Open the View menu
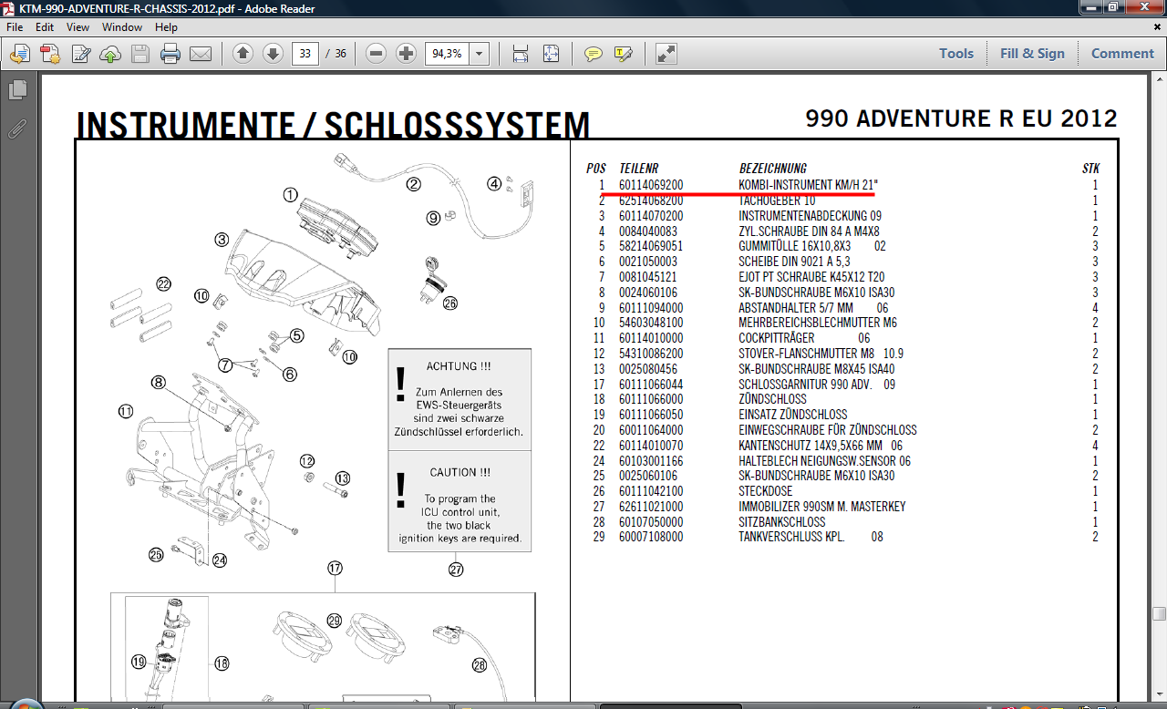The image size is (1167, 709). pos(77,27)
